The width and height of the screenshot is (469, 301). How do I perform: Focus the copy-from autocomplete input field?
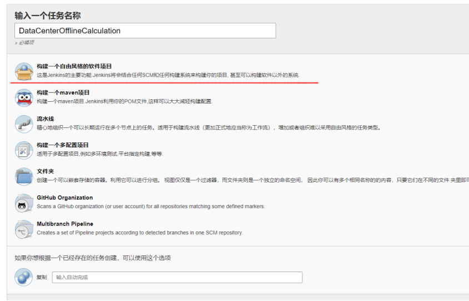[x=177, y=277]
